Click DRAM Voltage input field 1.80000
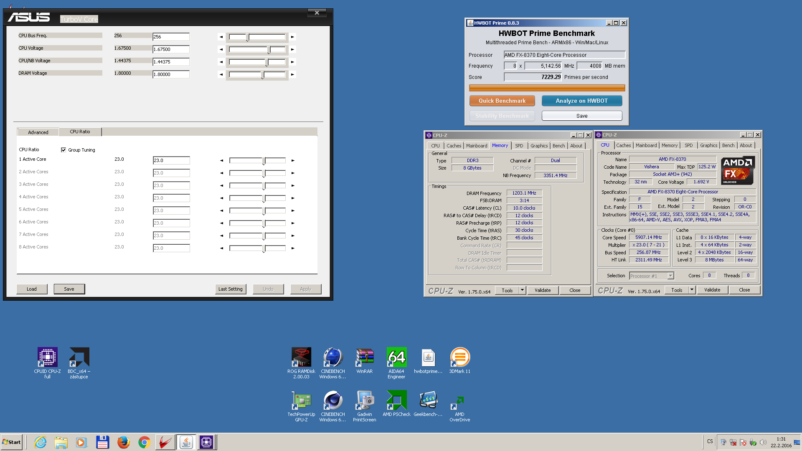802x451 pixels. click(x=171, y=74)
